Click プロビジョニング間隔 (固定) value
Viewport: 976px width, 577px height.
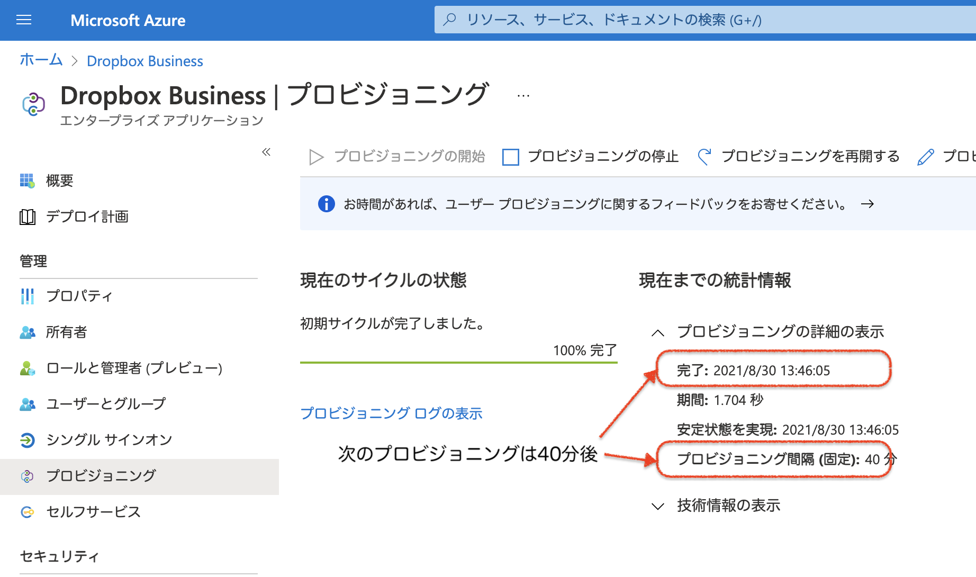[787, 459]
